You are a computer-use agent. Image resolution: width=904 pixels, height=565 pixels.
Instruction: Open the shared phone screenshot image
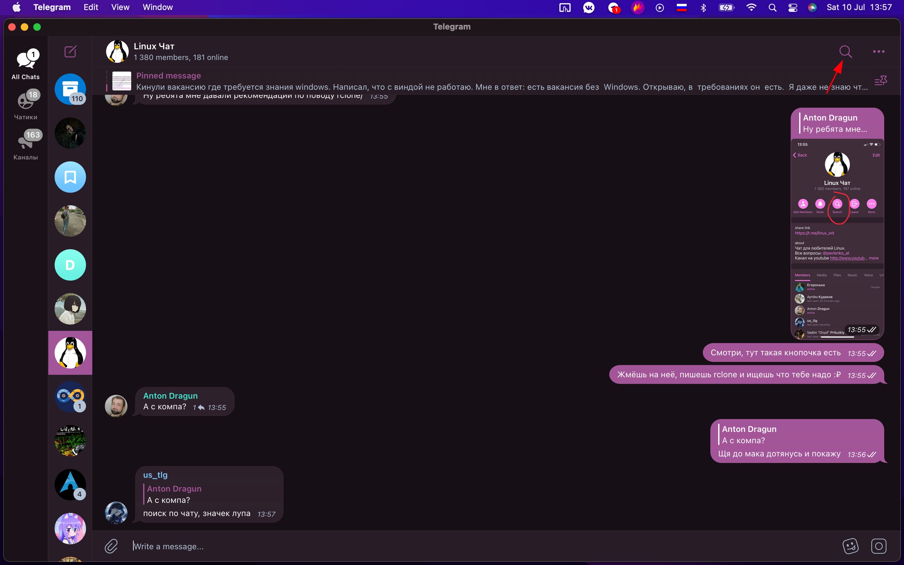(x=837, y=239)
